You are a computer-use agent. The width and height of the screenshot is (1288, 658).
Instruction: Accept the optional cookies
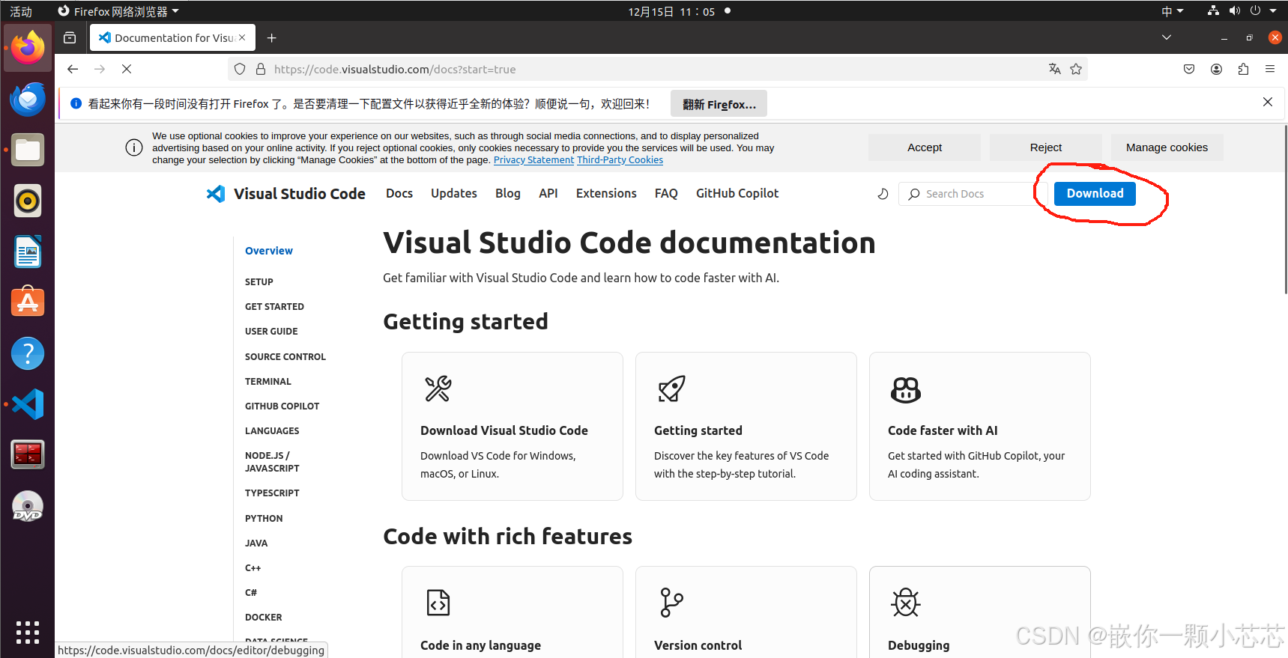925,147
